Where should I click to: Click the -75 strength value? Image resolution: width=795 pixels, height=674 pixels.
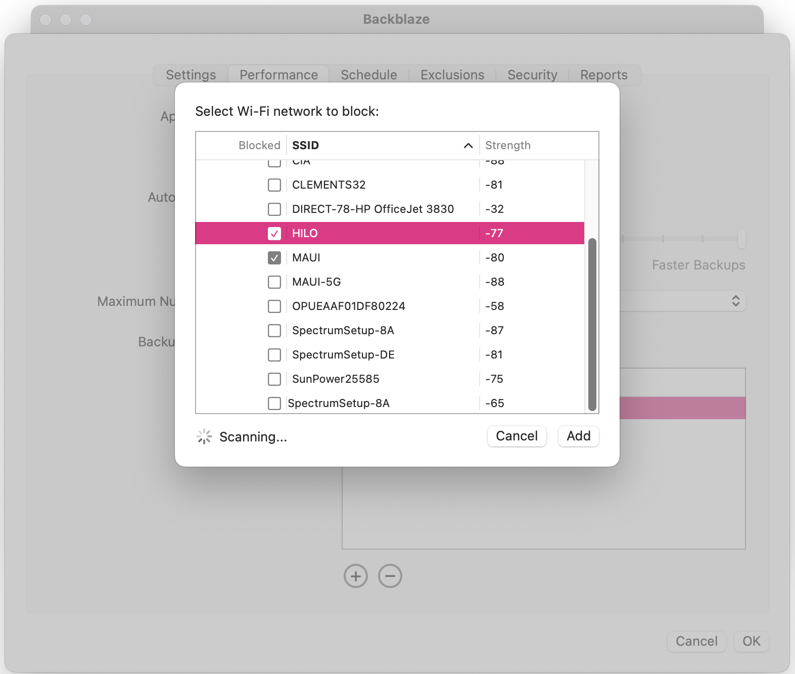tap(494, 379)
